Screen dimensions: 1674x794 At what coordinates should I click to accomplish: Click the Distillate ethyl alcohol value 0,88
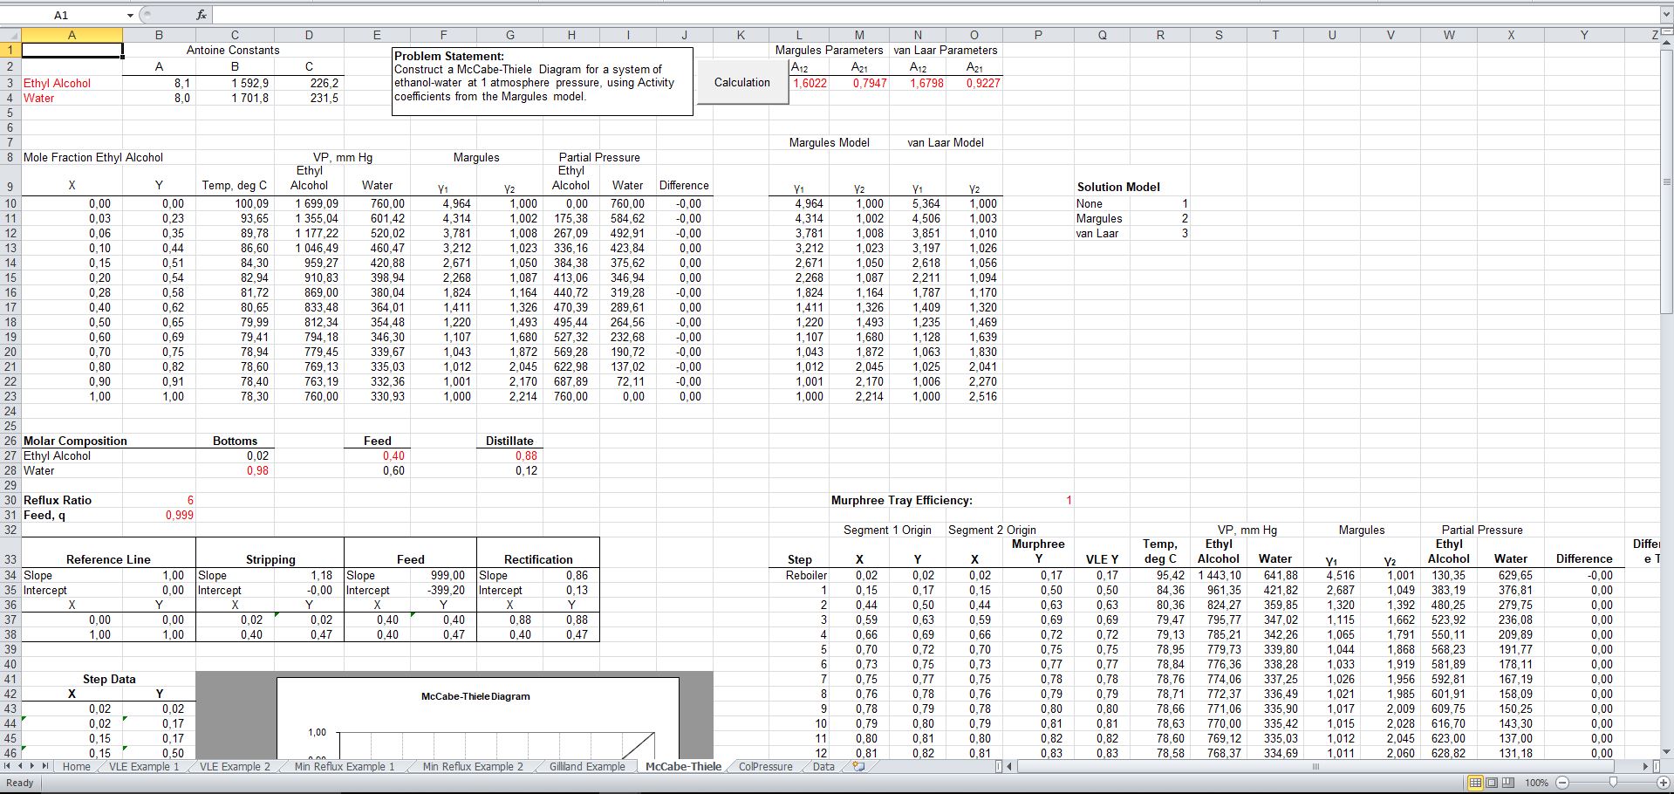coord(526,455)
